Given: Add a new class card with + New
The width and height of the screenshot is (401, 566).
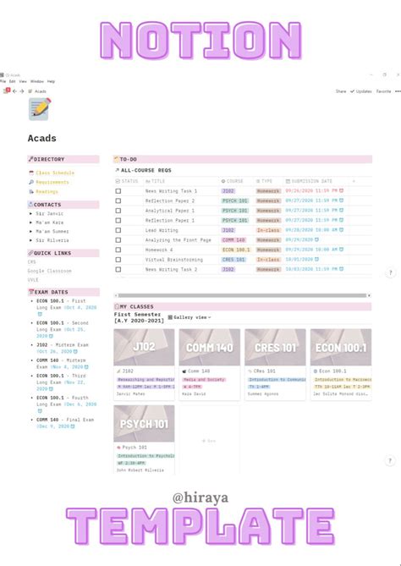Looking at the screenshot, I should [209, 441].
